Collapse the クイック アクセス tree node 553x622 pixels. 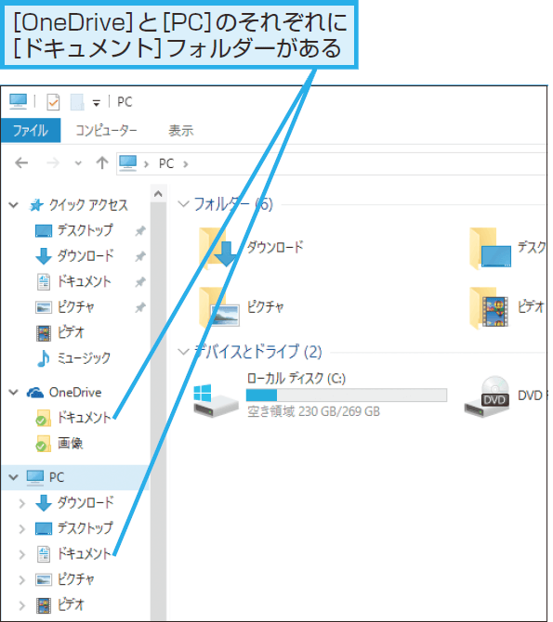(14, 205)
